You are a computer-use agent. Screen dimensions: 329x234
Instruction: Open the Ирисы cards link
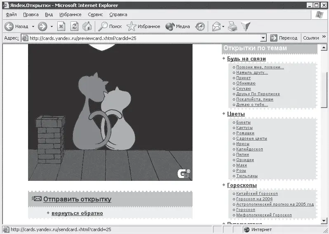(x=243, y=144)
